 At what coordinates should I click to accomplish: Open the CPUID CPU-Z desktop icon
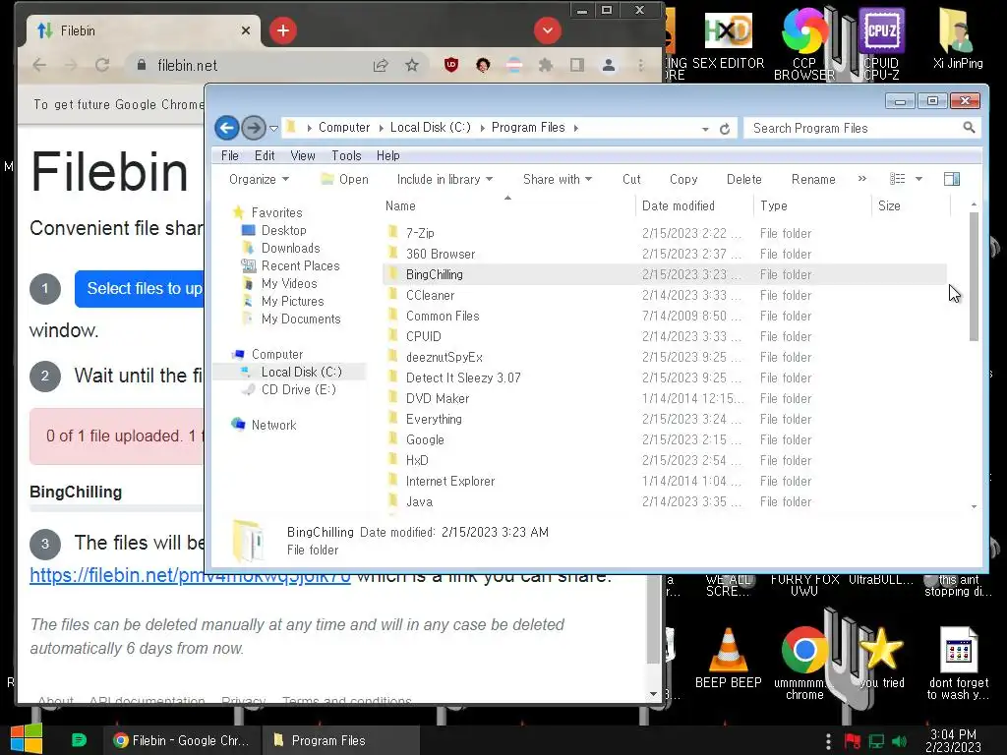click(881, 45)
